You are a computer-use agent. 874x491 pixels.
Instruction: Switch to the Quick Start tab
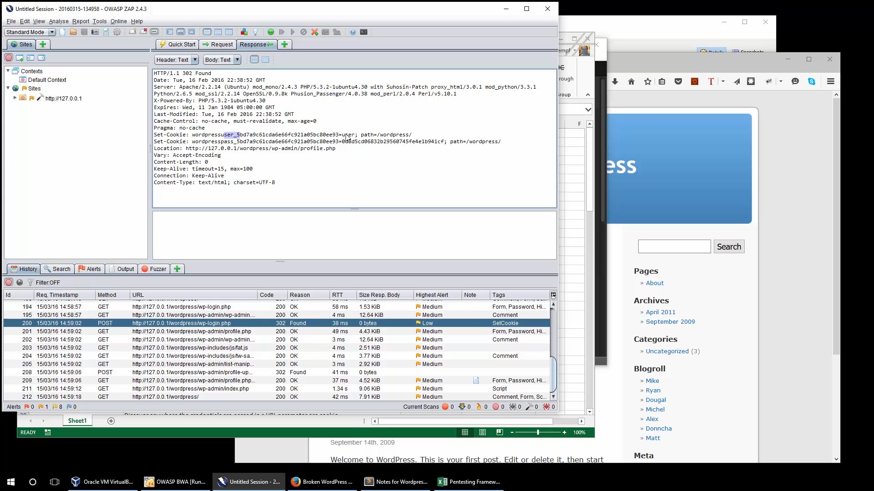pyautogui.click(x=177, y=44)
